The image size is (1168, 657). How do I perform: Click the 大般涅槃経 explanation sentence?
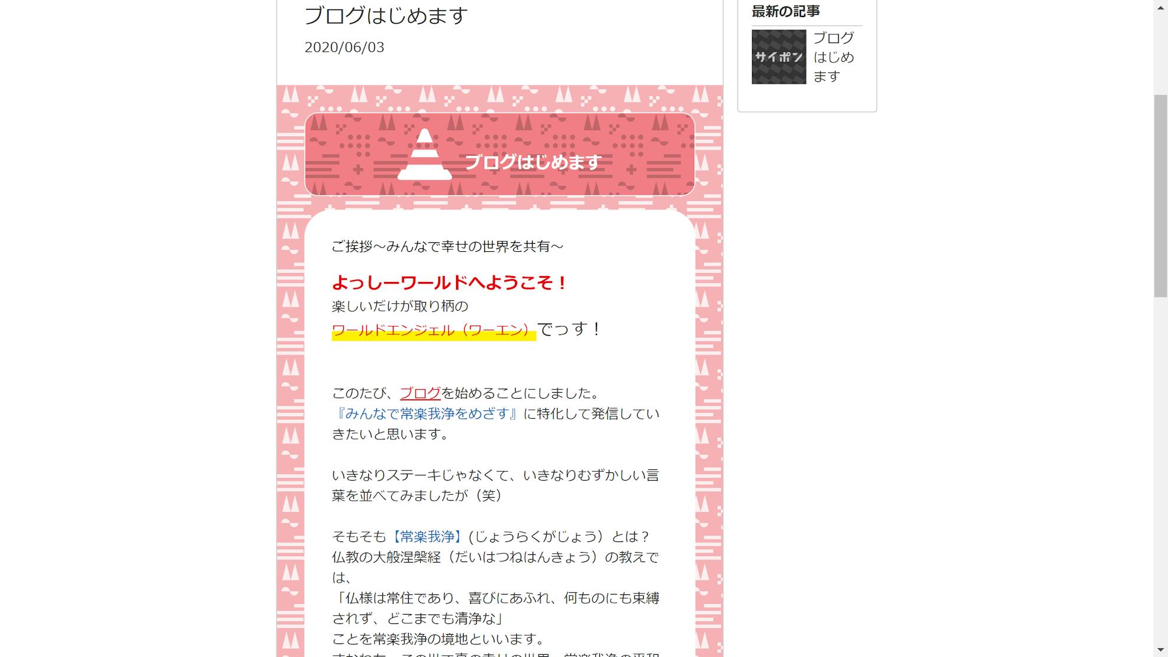[x=496, y=567]
